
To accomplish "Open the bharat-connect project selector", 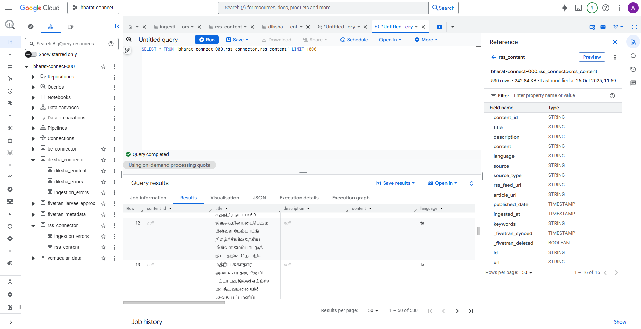I will coord(93,8).
